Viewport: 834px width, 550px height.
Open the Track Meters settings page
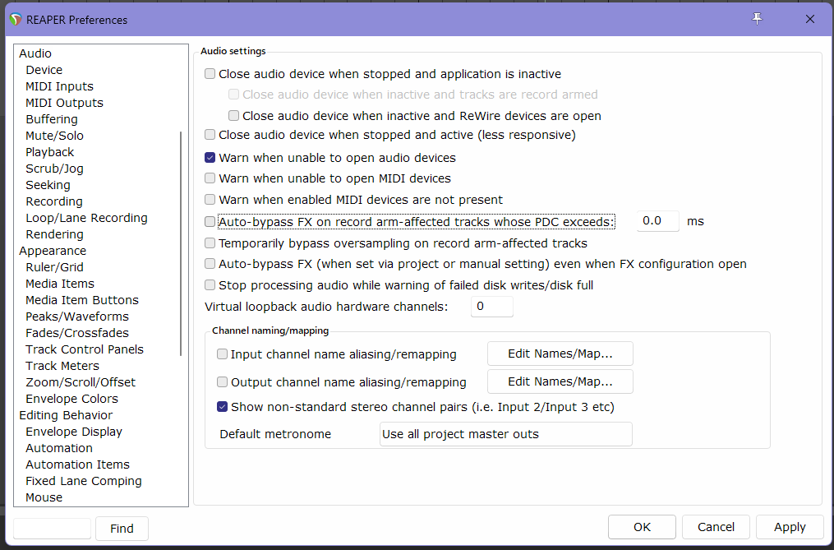[x=62, y=366]
